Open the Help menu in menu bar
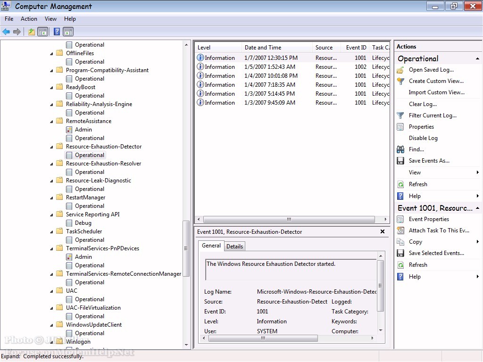This screenshot has width=483, height=362. pyautogui.click(x=70, y=19)
